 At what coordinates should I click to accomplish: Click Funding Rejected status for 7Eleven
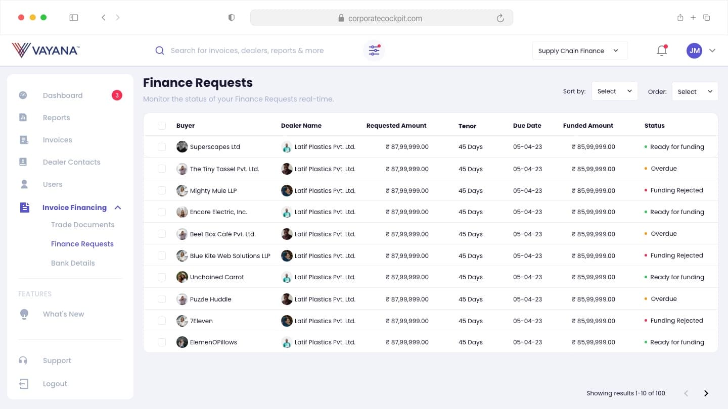pos(673,321)
